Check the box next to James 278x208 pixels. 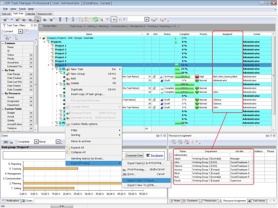(x=170, y=158)
